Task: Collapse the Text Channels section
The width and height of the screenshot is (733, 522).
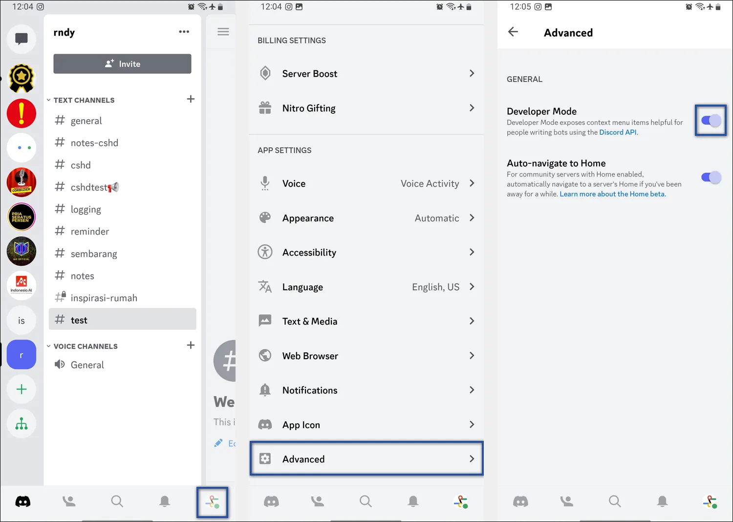Action: tap(48, 100)
